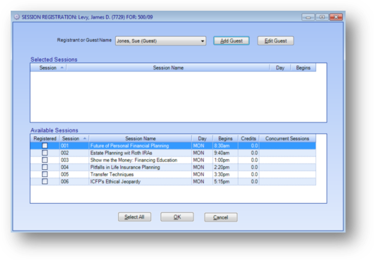Click the window icon in the title bar
The image size is (374, 260).
[x=17, y=17]
